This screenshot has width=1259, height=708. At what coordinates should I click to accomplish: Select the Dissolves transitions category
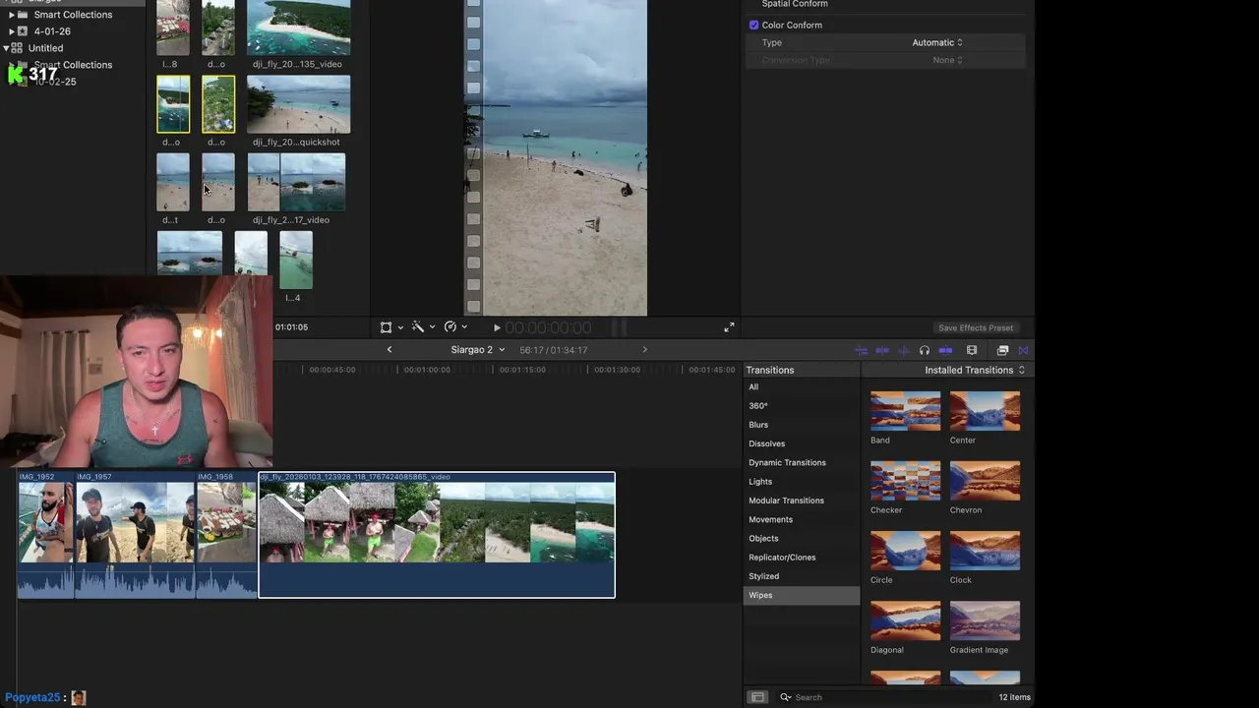pyautogui.click(x=802, y=443)
